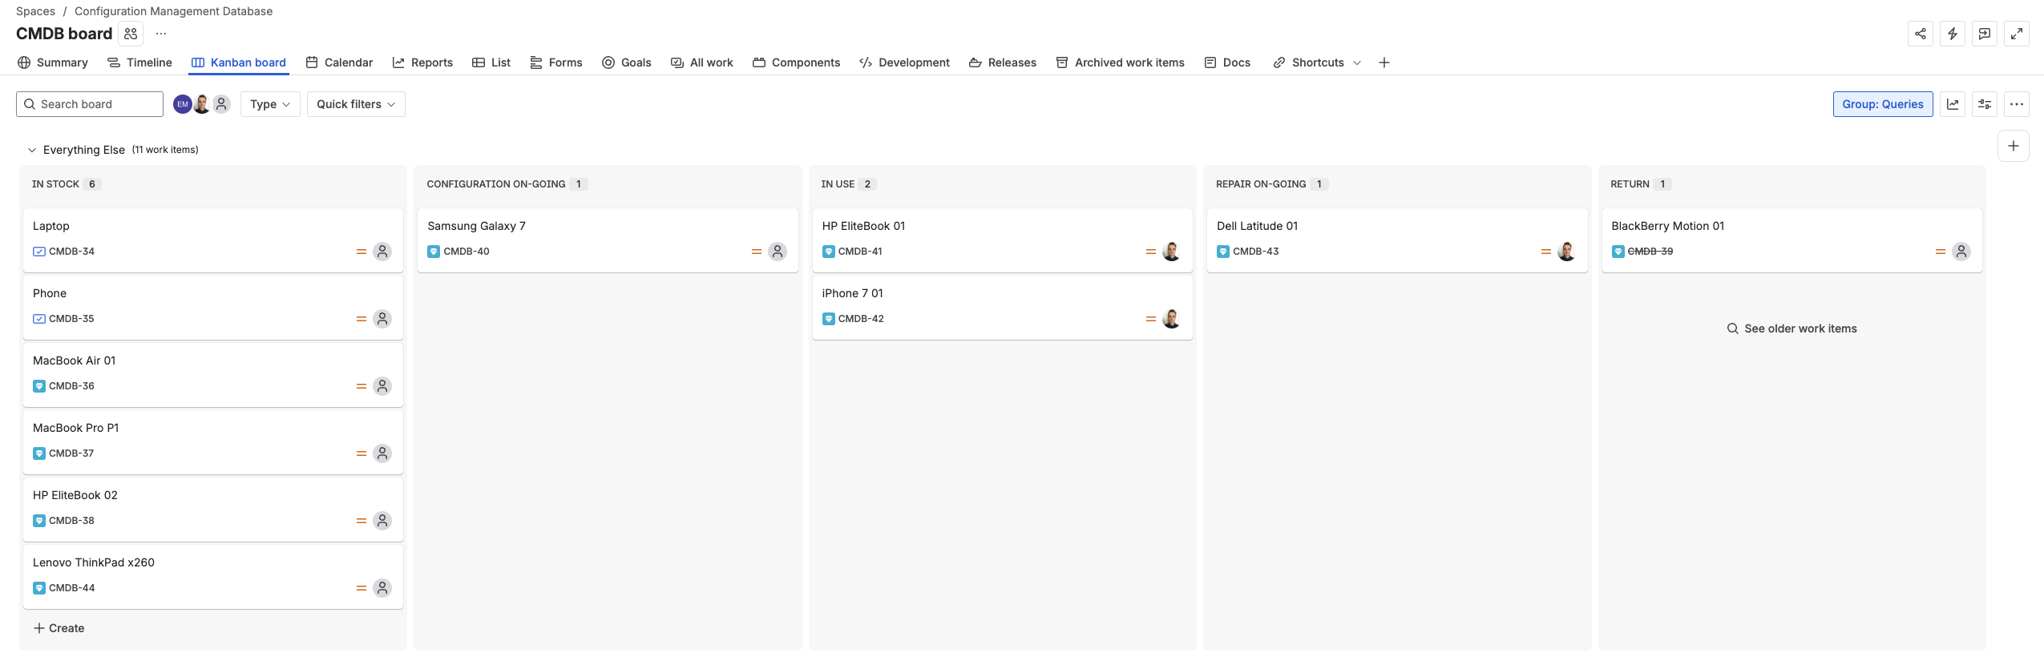This screenshot has height=669, width=2044.
Task: Open the Type dropdown filter
Action: pyautogui.click(x=270, y=104)
